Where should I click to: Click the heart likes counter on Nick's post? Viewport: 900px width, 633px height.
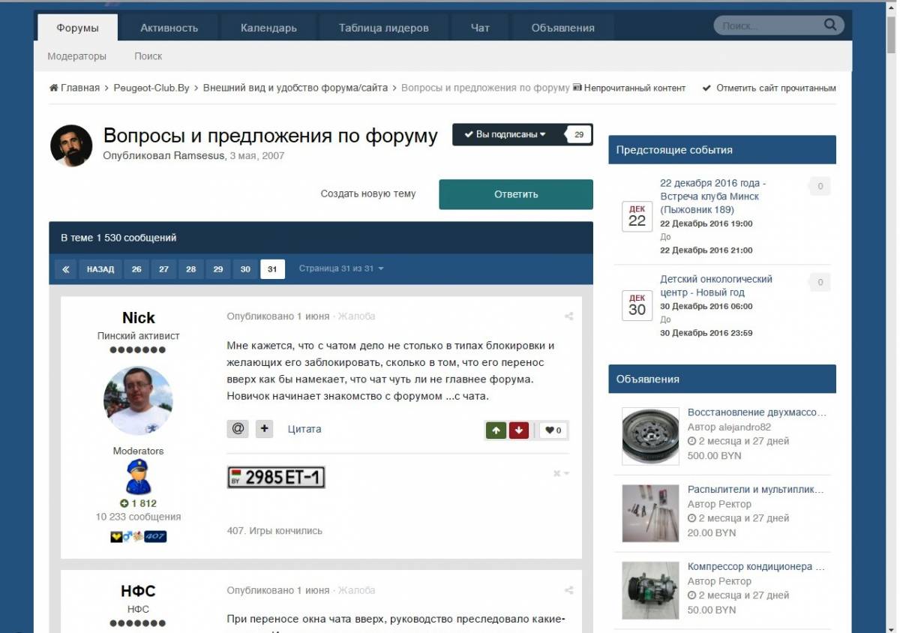553,430
